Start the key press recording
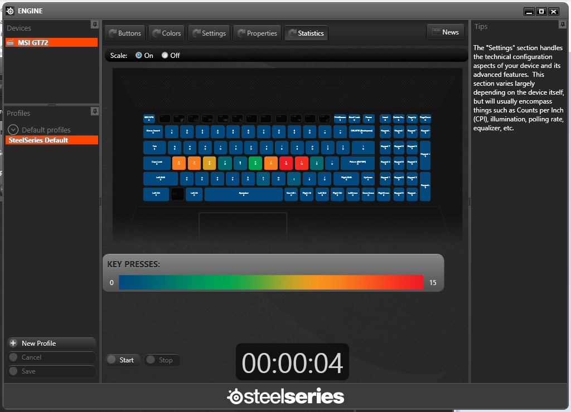This screenshot has width=571, height=412. tap(123, 360)
